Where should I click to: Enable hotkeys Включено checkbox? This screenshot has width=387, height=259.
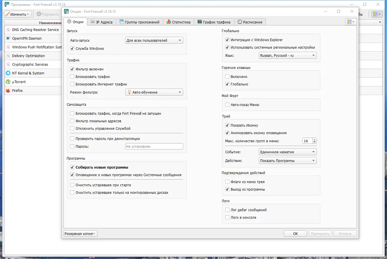(227, 77)
